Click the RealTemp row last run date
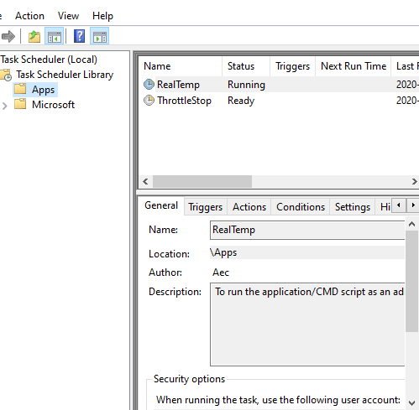419x410 pixels. (407, 85)
